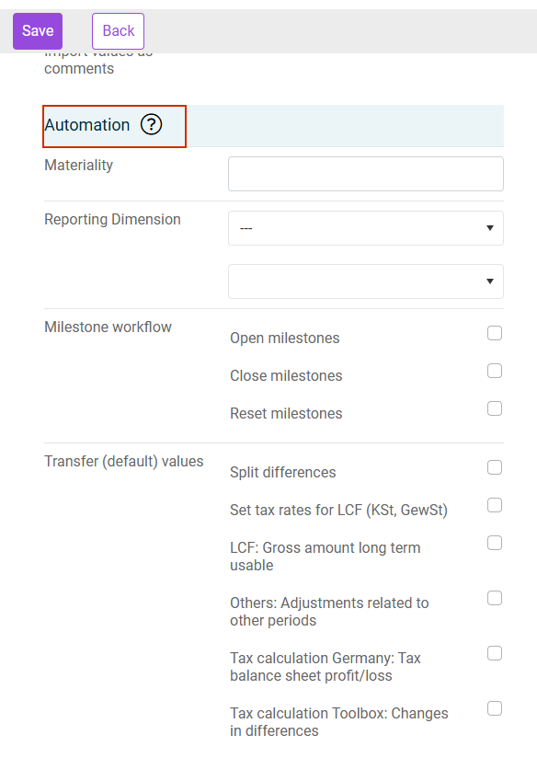537x758 pixels.
Task: Click the Reporting Dimension dropdown arrow
Action: click(489, 228)
